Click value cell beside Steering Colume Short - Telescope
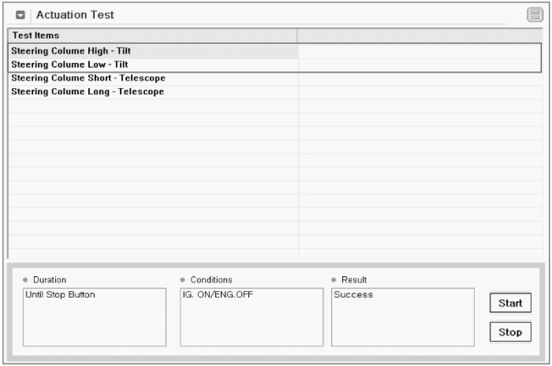This screenshot has height=366, width=552. (x=420, y=78)
